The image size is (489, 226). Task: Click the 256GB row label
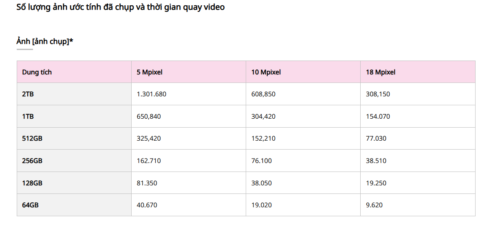[x=32, y=161]
